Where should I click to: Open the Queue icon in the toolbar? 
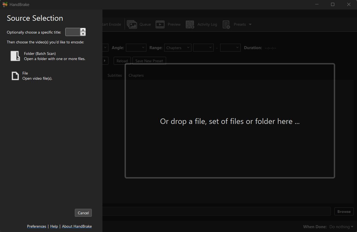(x=132, y=24)
